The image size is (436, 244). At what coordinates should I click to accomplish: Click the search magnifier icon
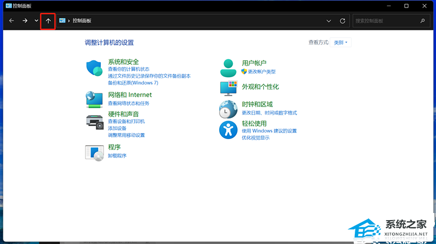tap(423, 21)
